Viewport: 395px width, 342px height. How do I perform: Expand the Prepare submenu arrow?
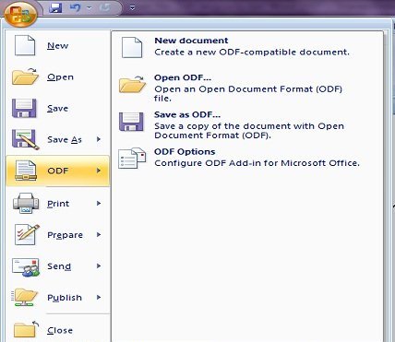tap(99, 235)
